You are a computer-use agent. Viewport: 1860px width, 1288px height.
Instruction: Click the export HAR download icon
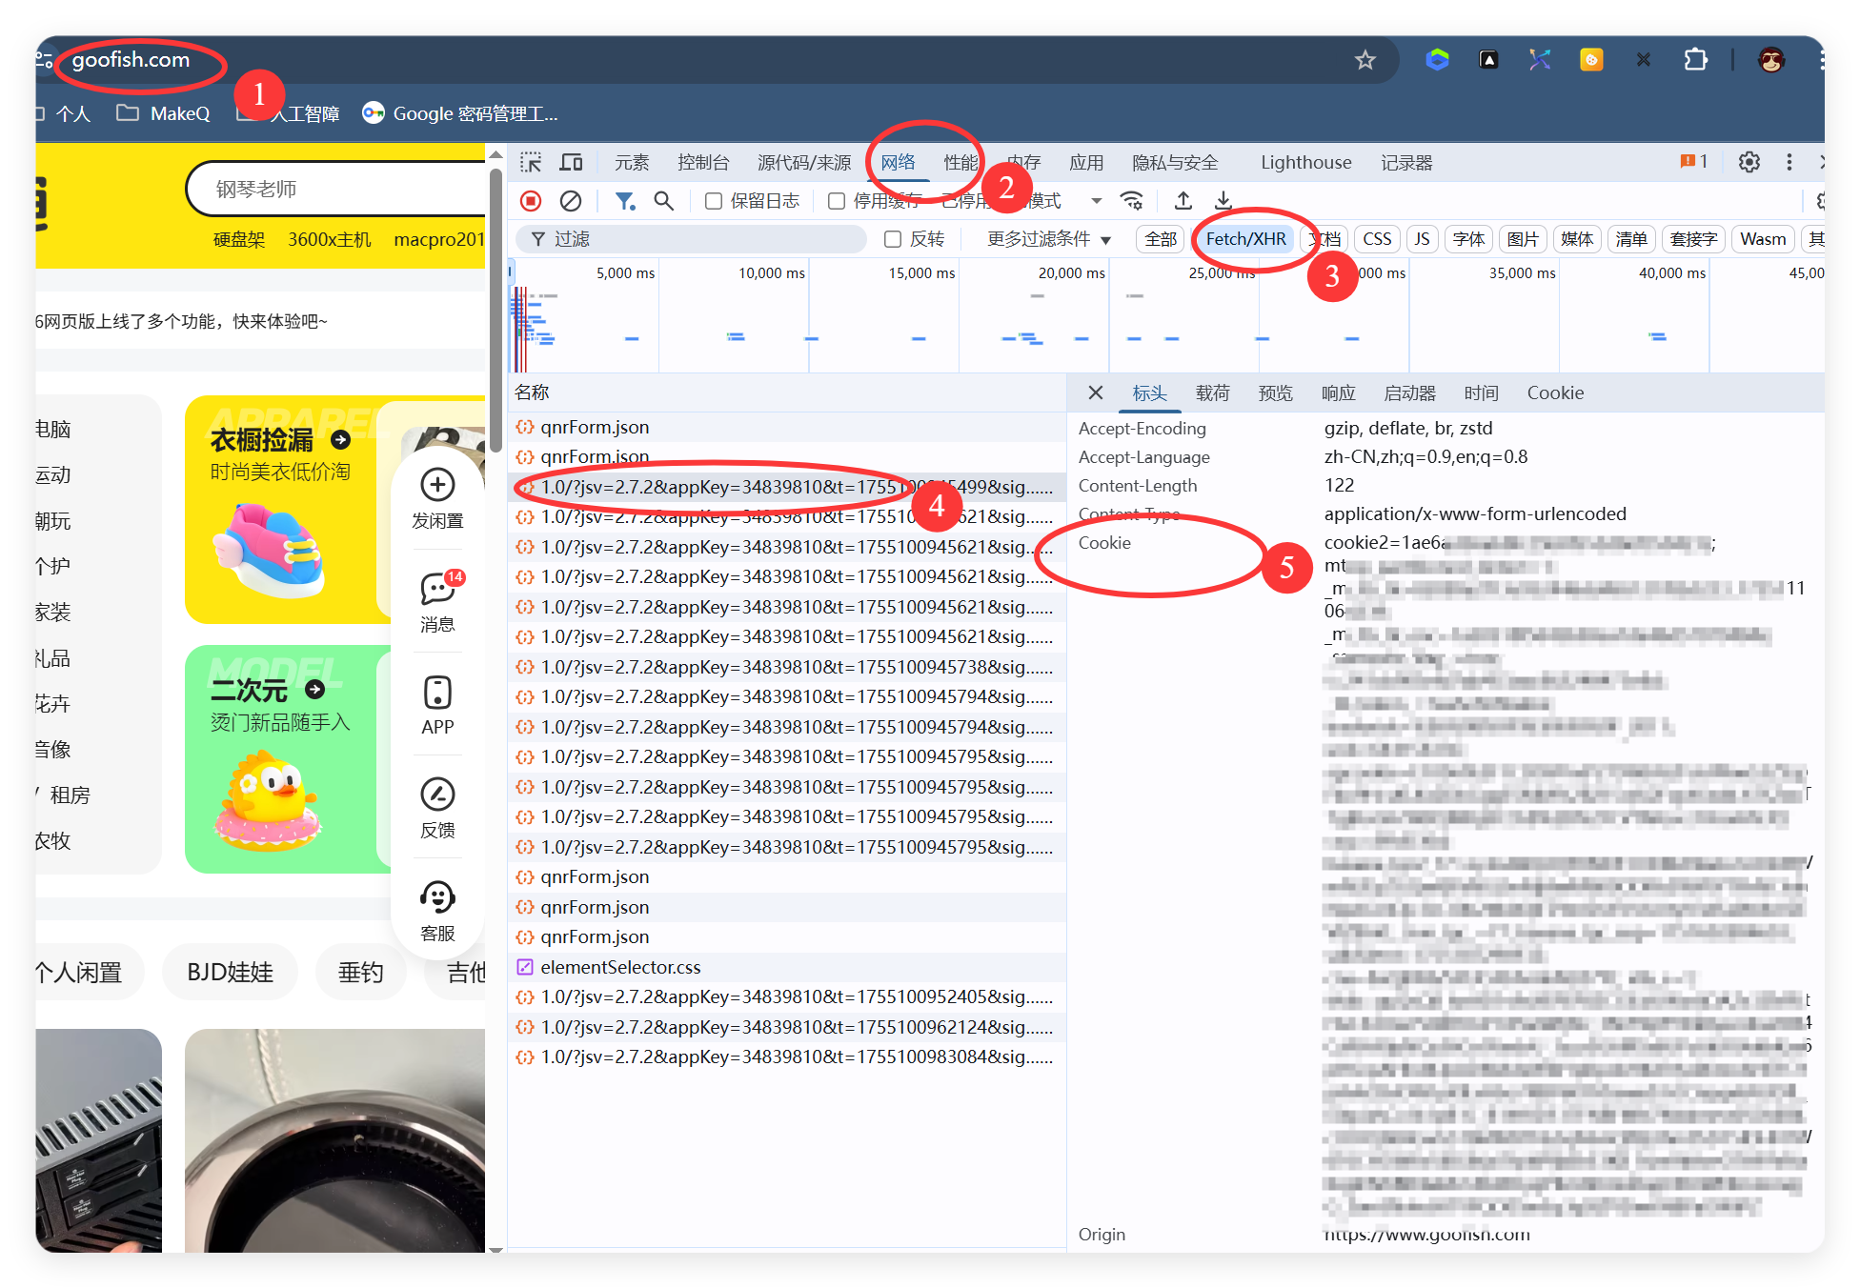tap(1223, 201)
